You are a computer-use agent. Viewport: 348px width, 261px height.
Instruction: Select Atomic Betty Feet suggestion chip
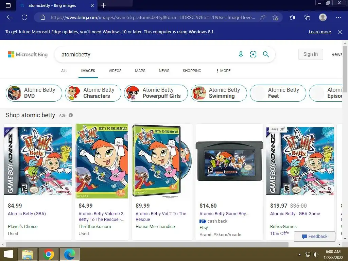click(x=278, y=93)
